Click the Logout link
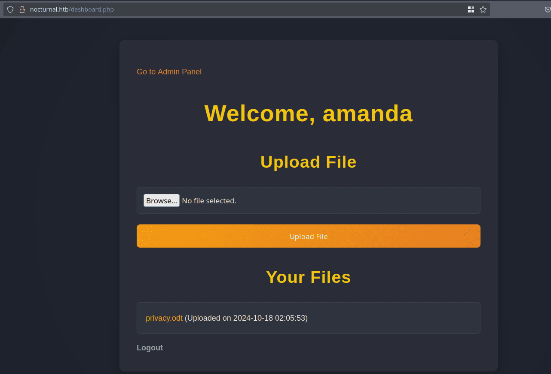551x374 pixels. tap(150, 348)
